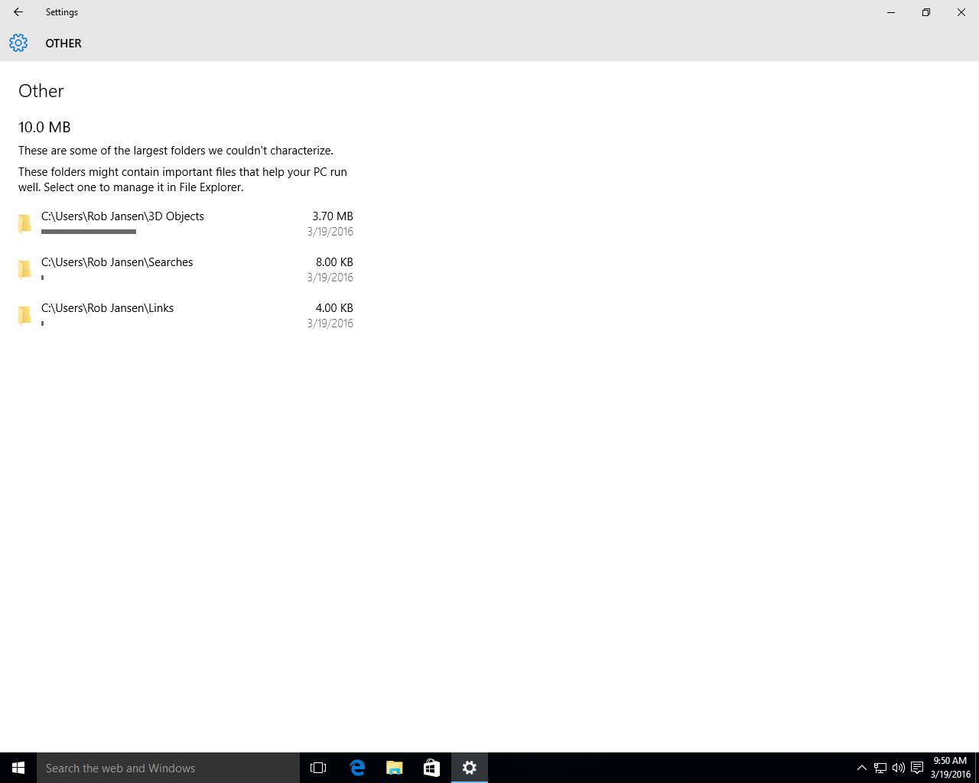Click the 3.70 MB size value
This screenshot has width=979, height=783.
coord(333,216)
